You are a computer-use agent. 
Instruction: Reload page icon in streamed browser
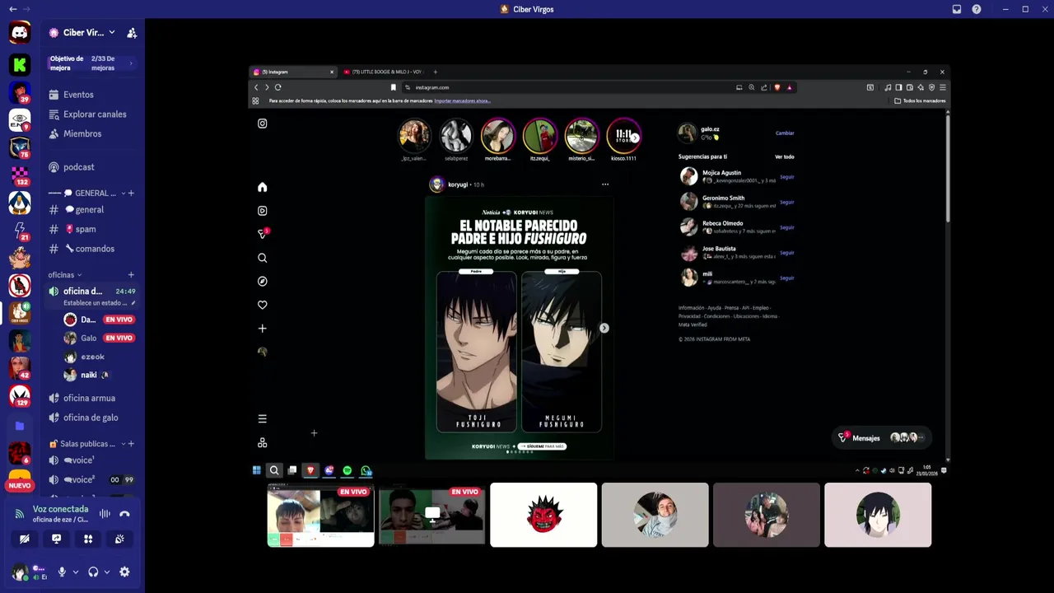tap(278, 87)
